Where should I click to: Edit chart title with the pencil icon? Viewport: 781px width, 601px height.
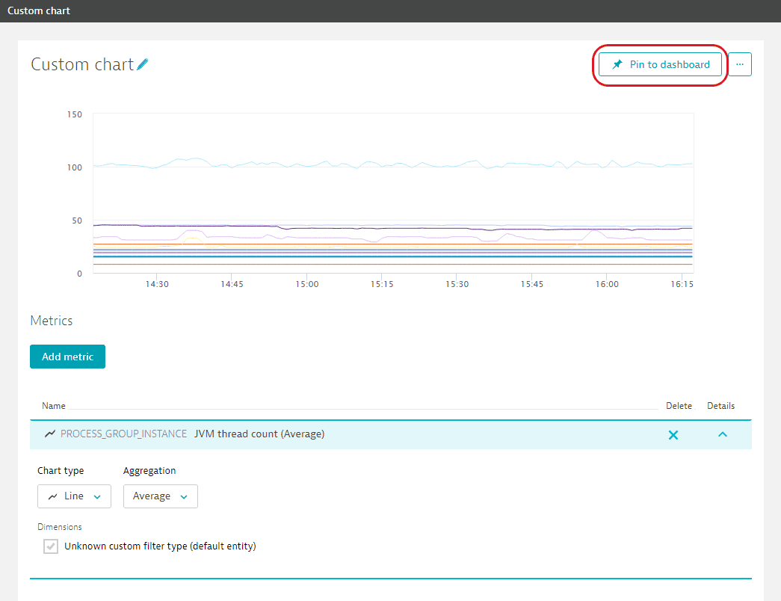[x=143, y=64]
